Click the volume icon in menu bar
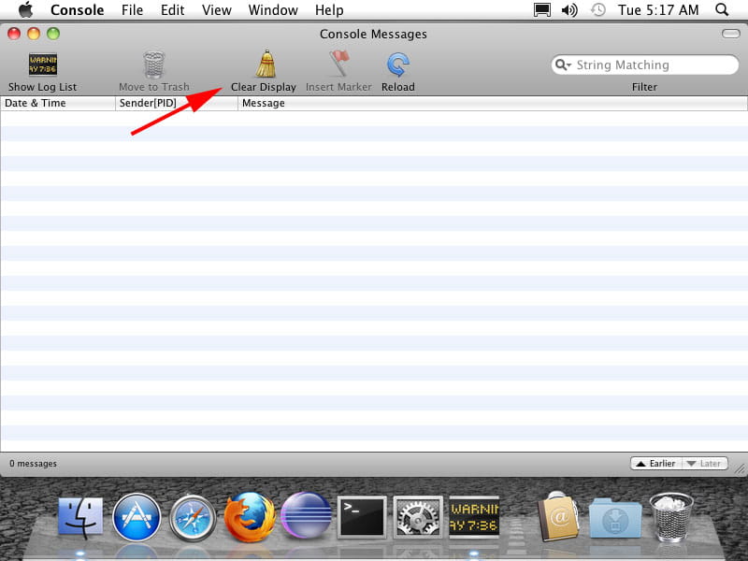The width and height of the screenshot is (748, 561). [x=569, y=9]
